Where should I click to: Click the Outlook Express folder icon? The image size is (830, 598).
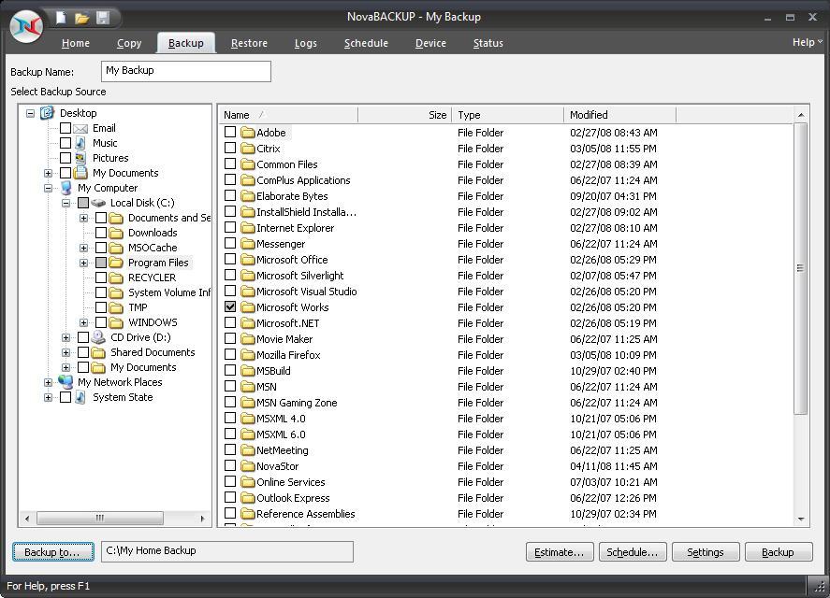pos(248,497)
